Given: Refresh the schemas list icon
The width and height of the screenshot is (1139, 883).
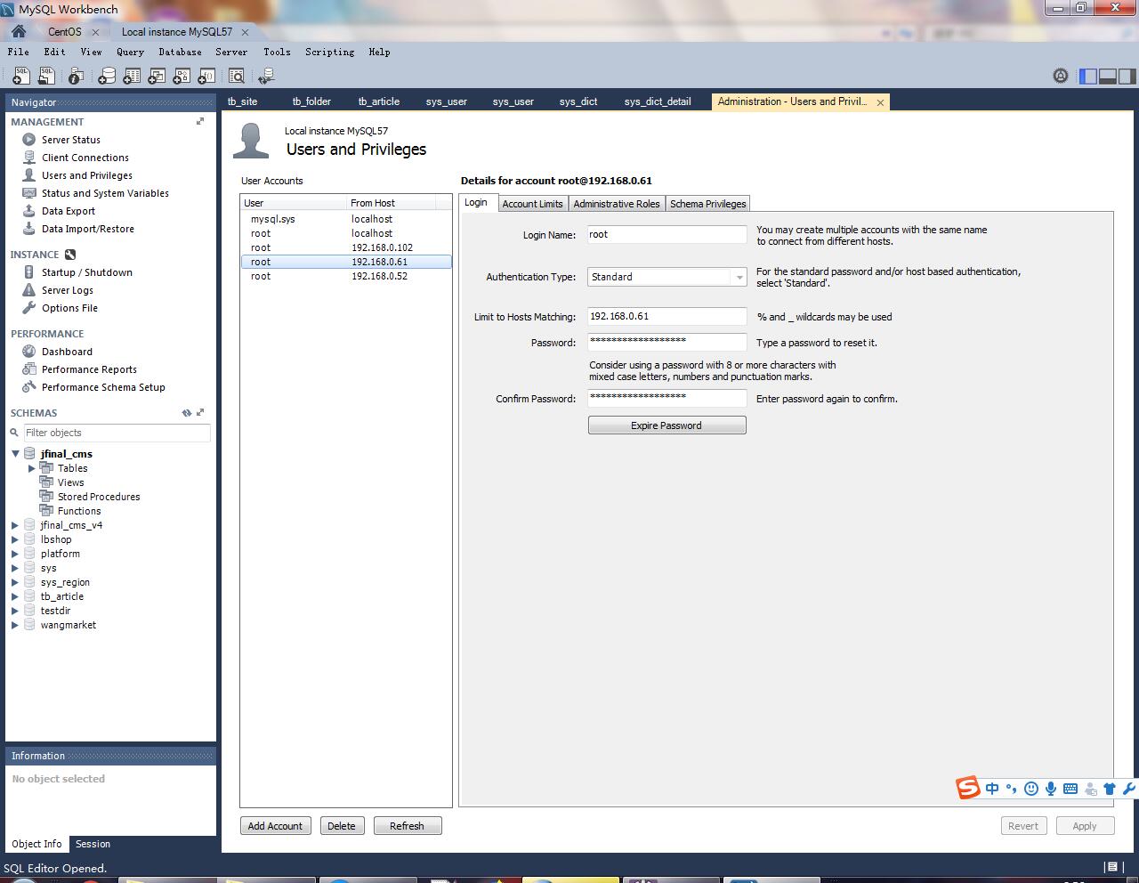Looking at the screenshot, I should pyautogui.click(x=187, y=413).
